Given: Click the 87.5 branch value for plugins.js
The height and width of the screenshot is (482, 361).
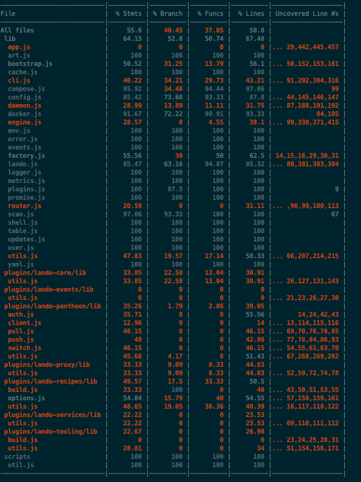Looking at the screenshot, I should (175, 189).
